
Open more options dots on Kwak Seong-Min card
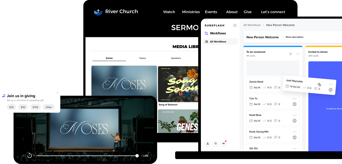[x=294, y=132]
